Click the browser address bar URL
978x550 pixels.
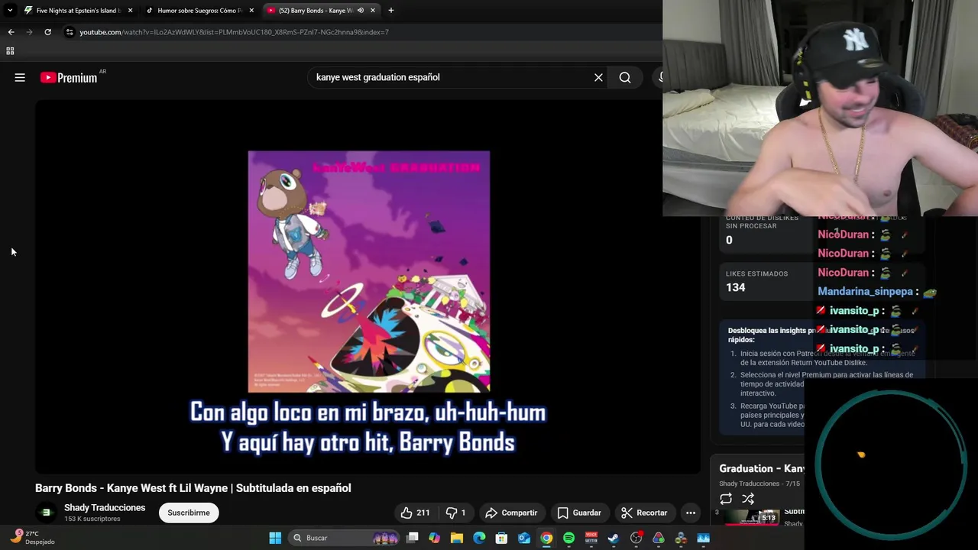pyautogui.click(x=234, y=32)
